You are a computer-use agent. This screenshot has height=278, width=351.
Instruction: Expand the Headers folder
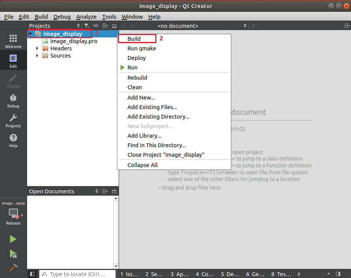(37, 48)
